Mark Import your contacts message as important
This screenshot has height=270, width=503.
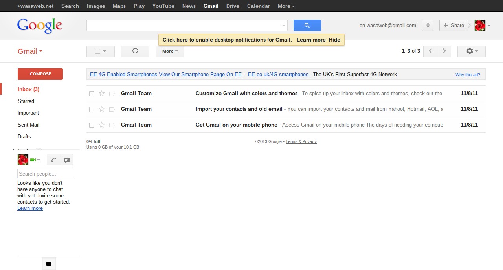(112, 109)
